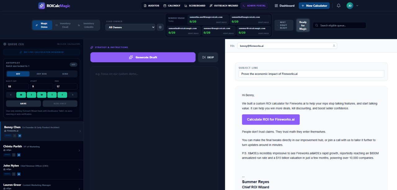Select the OFF autopilot mode
The height and width of the screenshot is (190, 397).
pyautogui.click(x=18, y=74)
